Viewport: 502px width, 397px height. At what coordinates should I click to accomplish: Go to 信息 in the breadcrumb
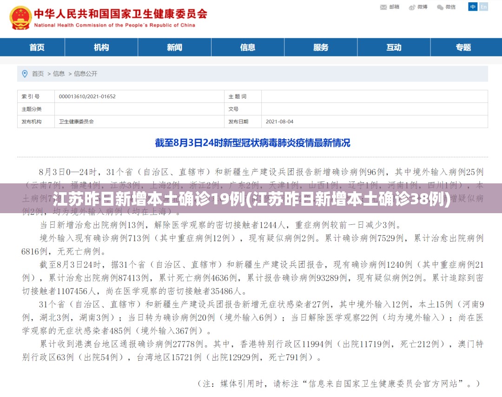click(x=59, y=74)
